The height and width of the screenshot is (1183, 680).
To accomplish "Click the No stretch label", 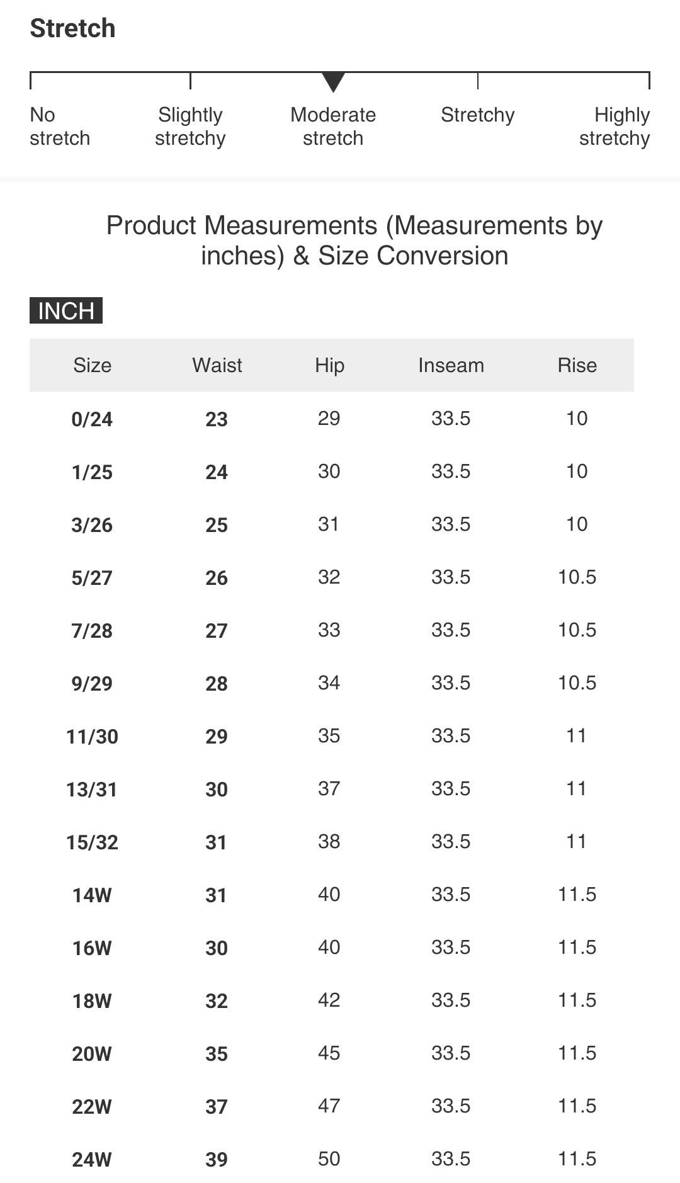I will click(60, 127).
